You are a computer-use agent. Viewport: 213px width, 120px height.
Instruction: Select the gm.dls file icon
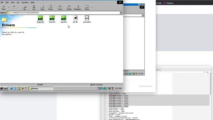point(75,19)
